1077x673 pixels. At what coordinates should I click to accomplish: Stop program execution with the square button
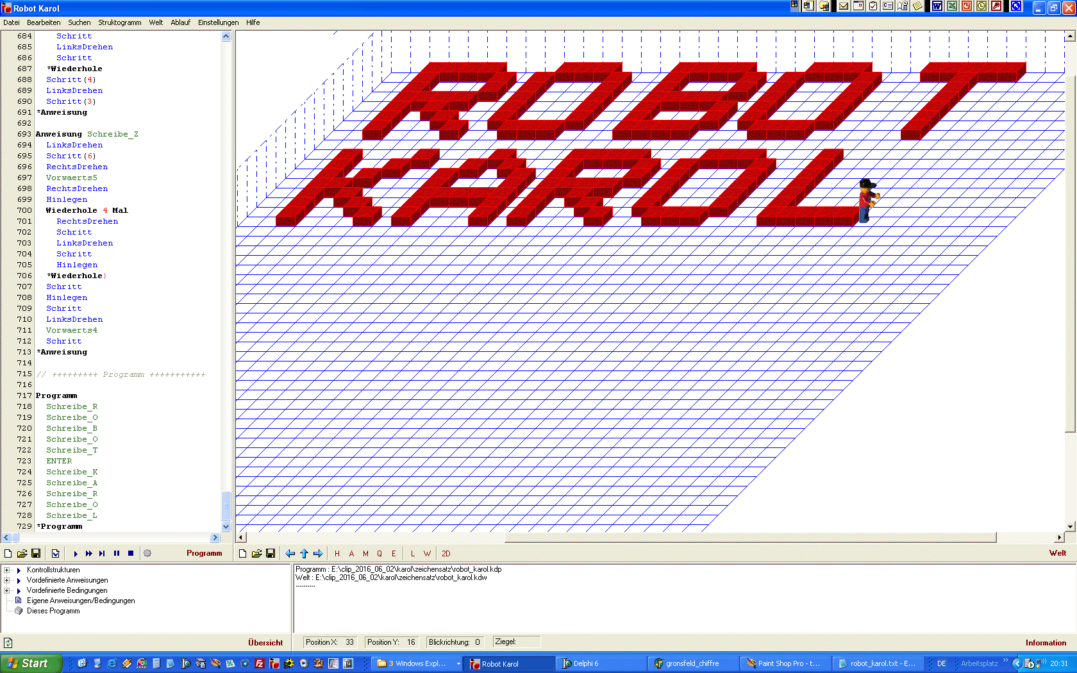tap(131, 553)
